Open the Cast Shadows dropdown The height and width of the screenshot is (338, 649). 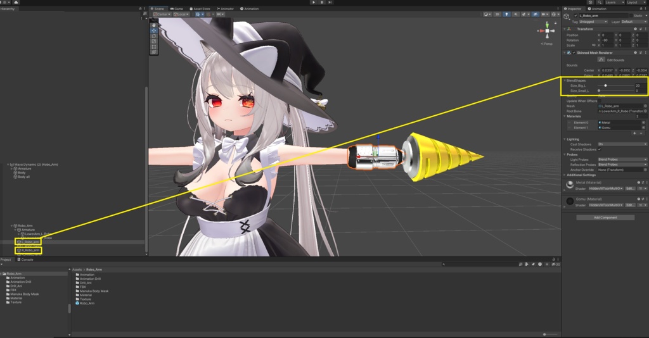point(622,144)
